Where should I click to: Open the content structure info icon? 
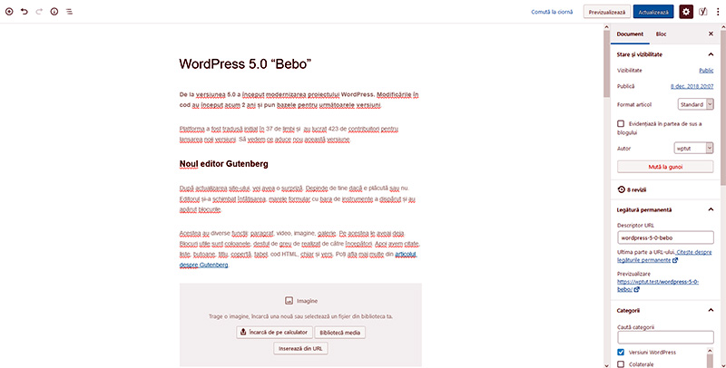(54, 12)
